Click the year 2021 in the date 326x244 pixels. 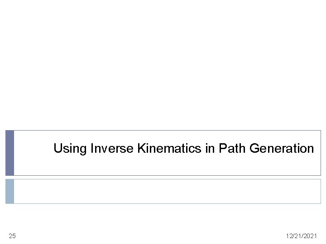[310, 236]
